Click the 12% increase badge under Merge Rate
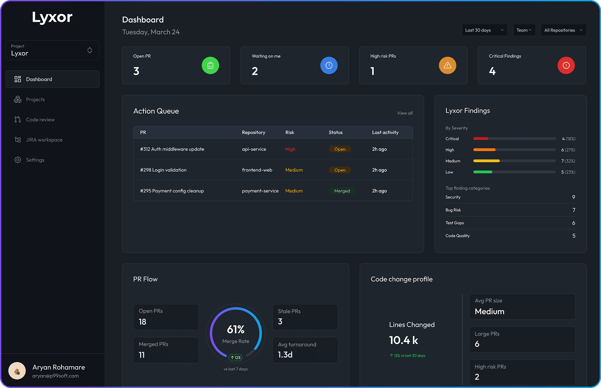The height and width of the screenshot is (388, 601). (x=236, y=358)
